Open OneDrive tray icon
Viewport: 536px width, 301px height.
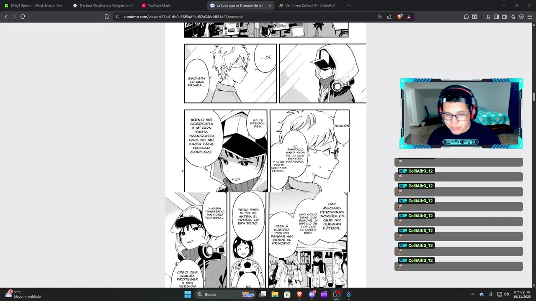point(482,294)
